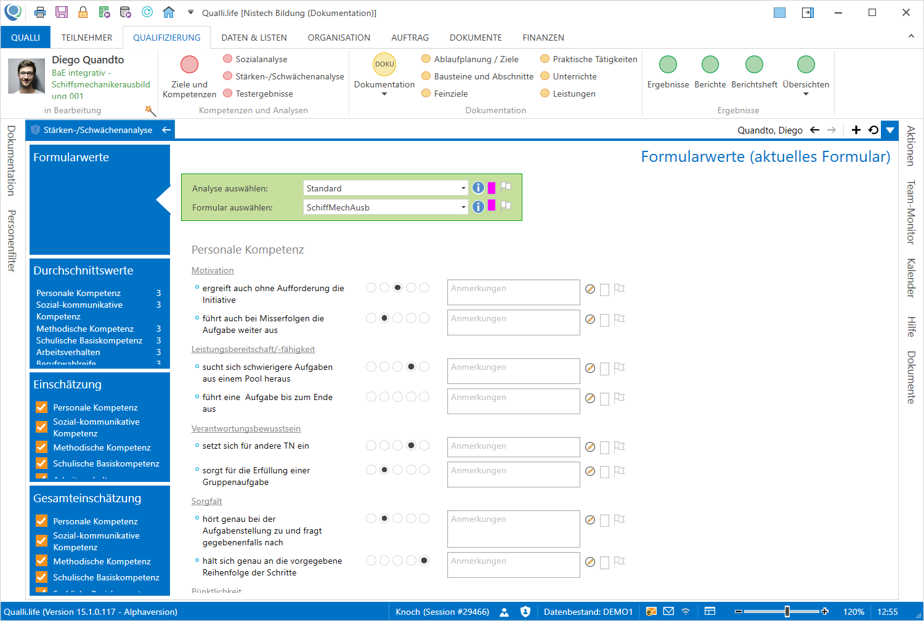
Task: Go to previous participant left arrow
Action: (814, 130)
